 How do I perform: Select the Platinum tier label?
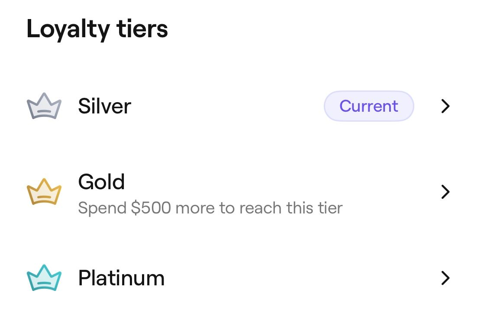point(121,278)
